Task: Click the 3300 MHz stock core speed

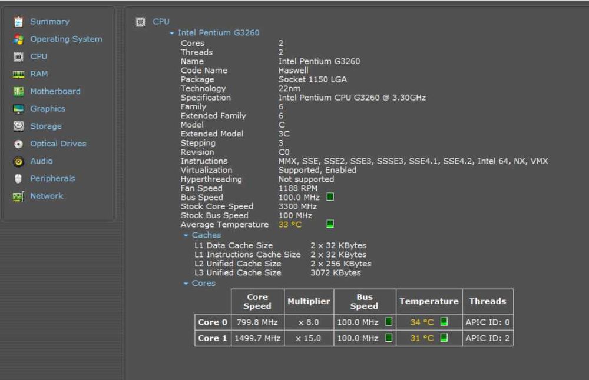Action: click(297, 206)
